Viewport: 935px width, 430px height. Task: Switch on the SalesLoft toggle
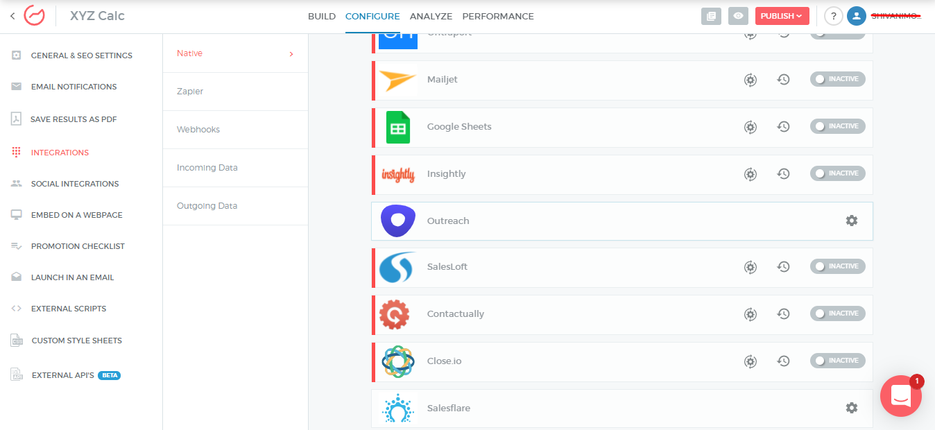pyautogui.click(x=837, y=266)
